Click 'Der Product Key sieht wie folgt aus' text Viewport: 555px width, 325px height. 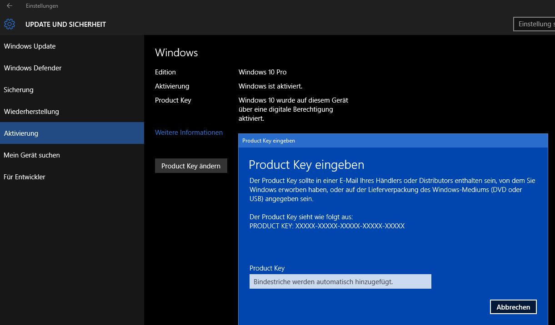tap(301, 217)
